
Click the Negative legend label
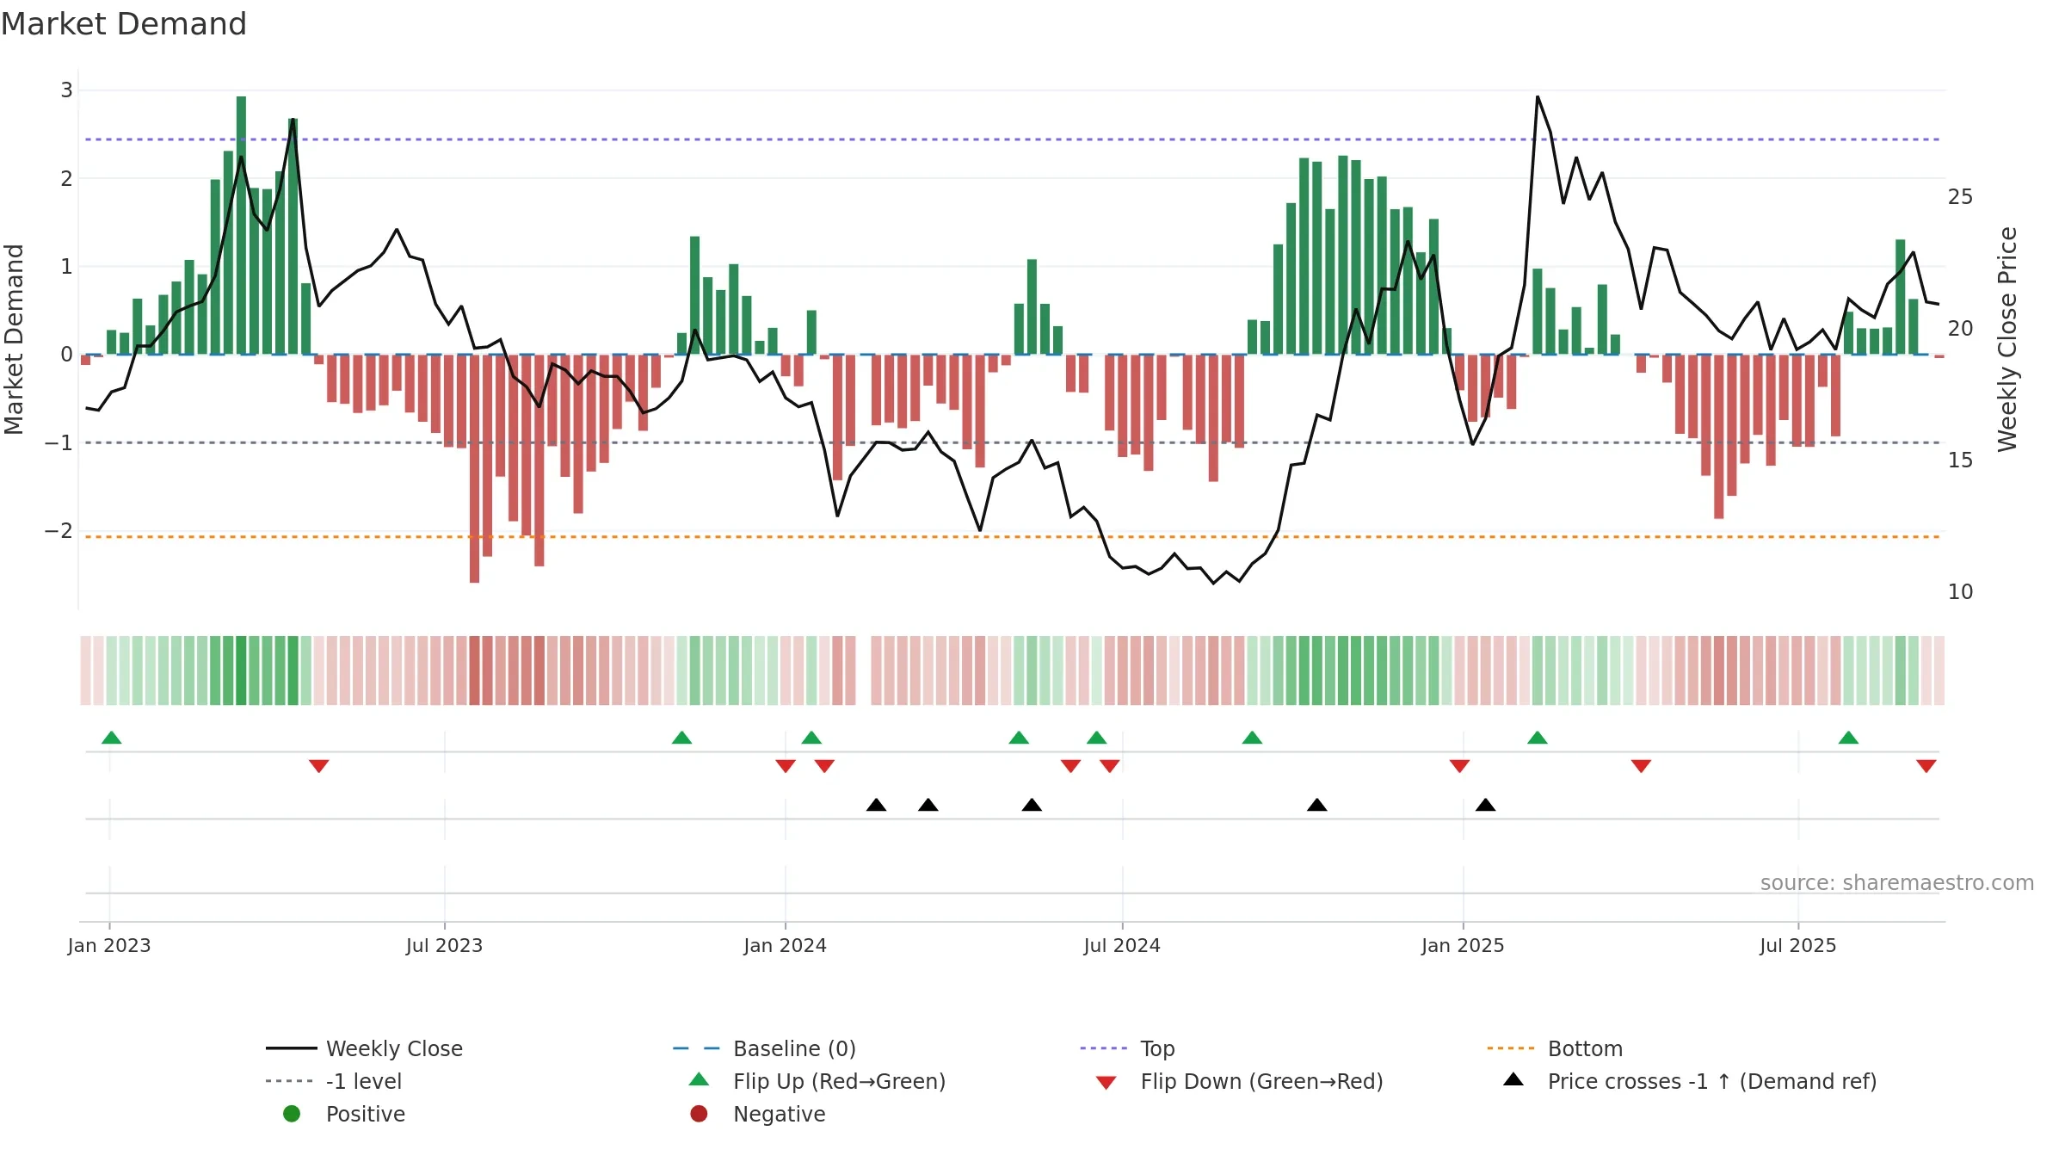780,1114
